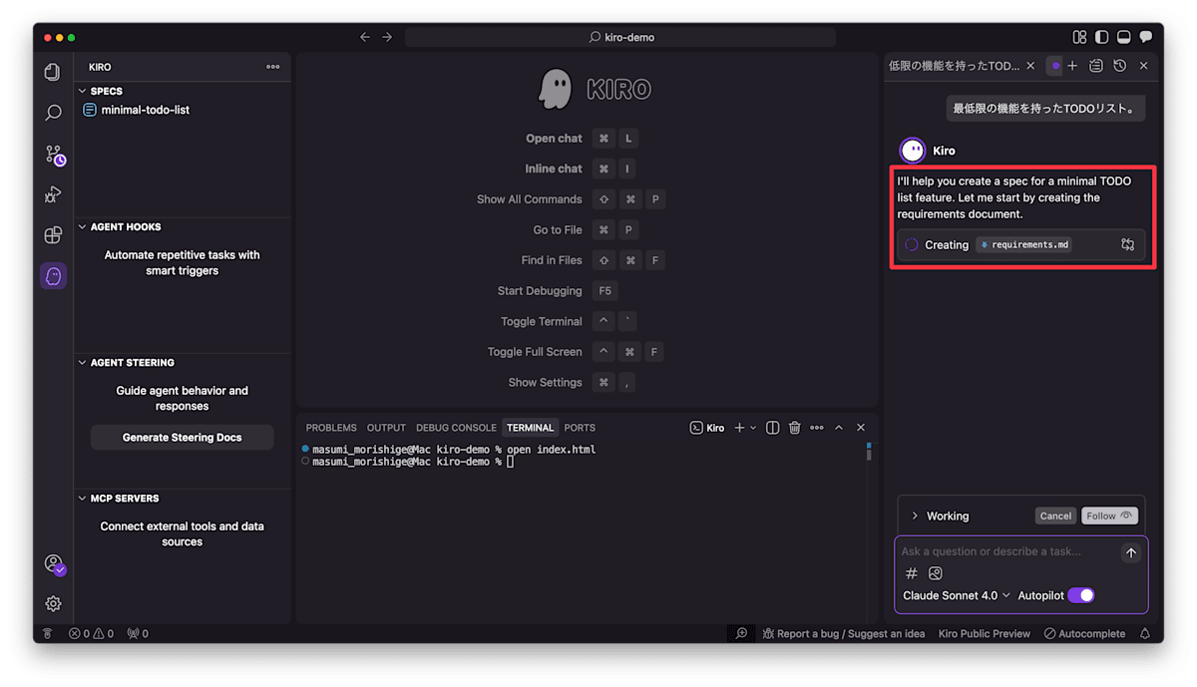Click Report a bug / Suggest an idea

[843, 633]
